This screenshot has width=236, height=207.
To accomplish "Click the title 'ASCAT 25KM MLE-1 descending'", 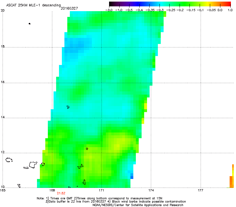I will pos(33,5).
